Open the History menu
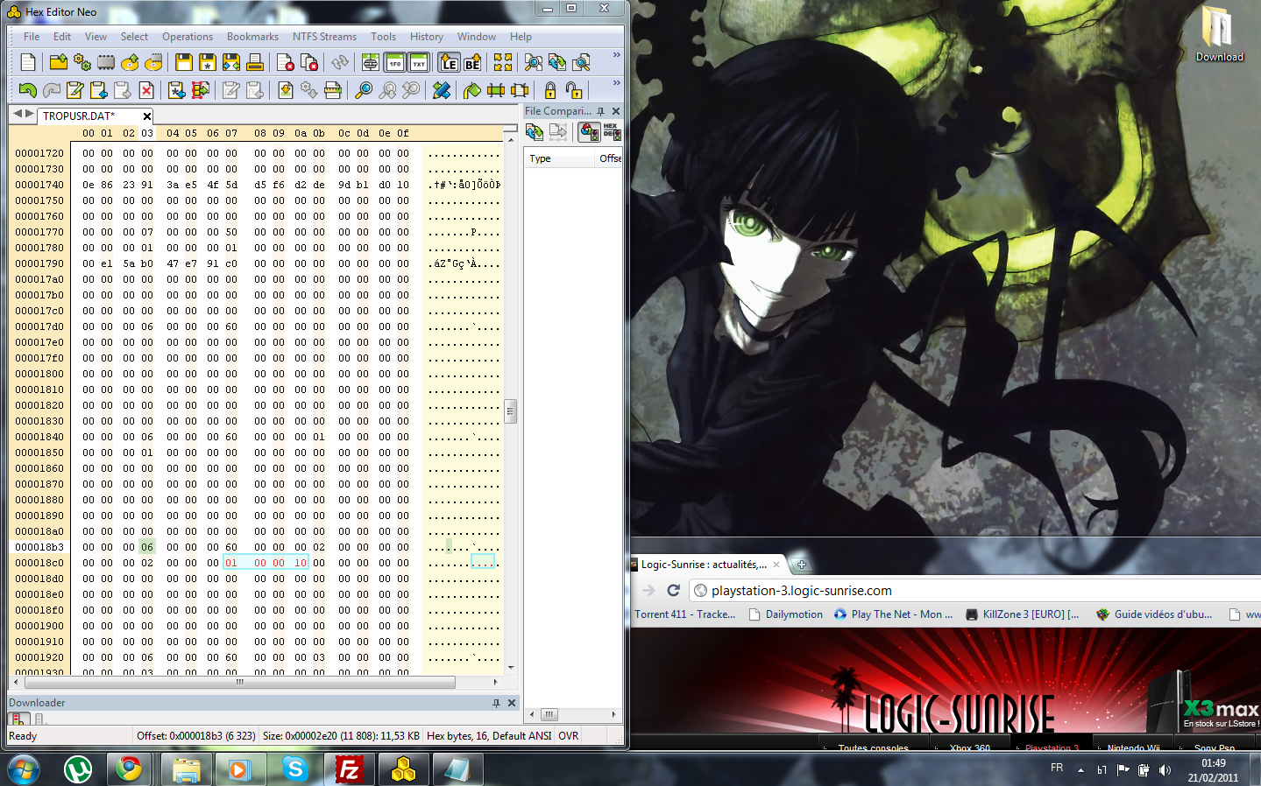Viewport: 1261px width, 786px height. pyautogui.click(x=426, y=37)
